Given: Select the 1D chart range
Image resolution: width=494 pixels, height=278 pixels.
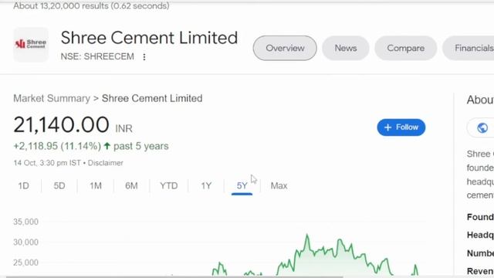Looking at the screenshot, I should (x=24, y=185).
